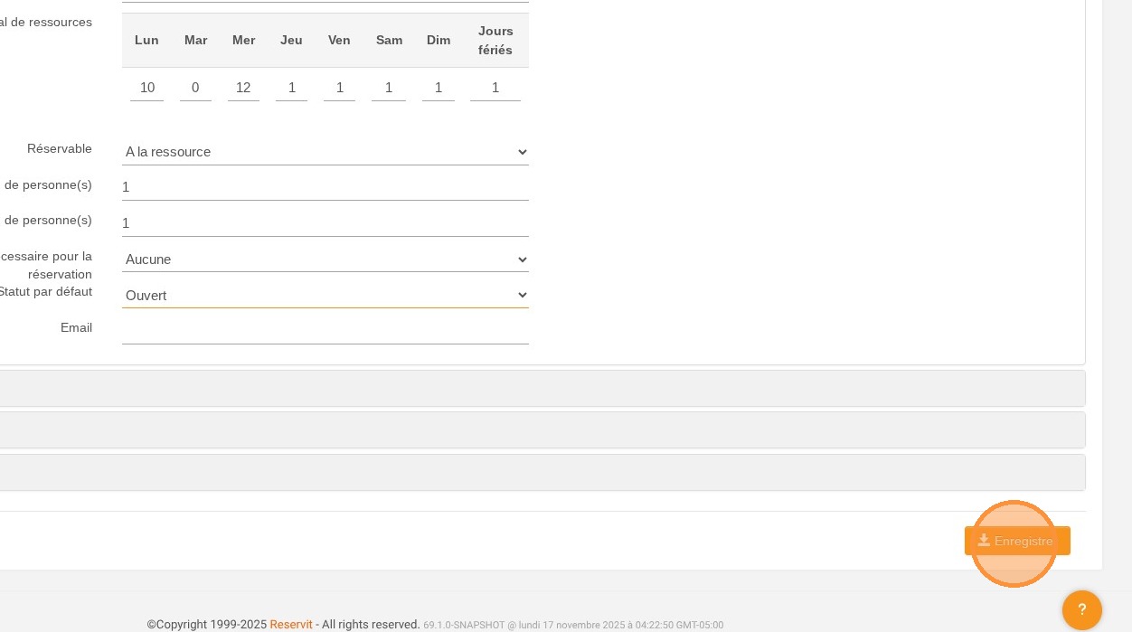This screenshot has height=632, width=1132.
Task: Select the Mer column header
Action: [243, 40]
